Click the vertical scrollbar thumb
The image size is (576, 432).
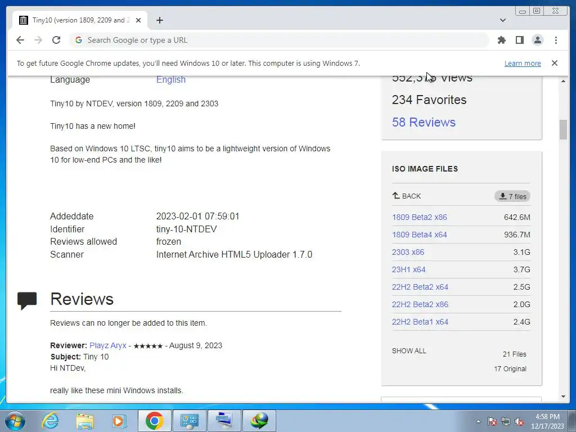pyautogui.click(x=563, y=129)
